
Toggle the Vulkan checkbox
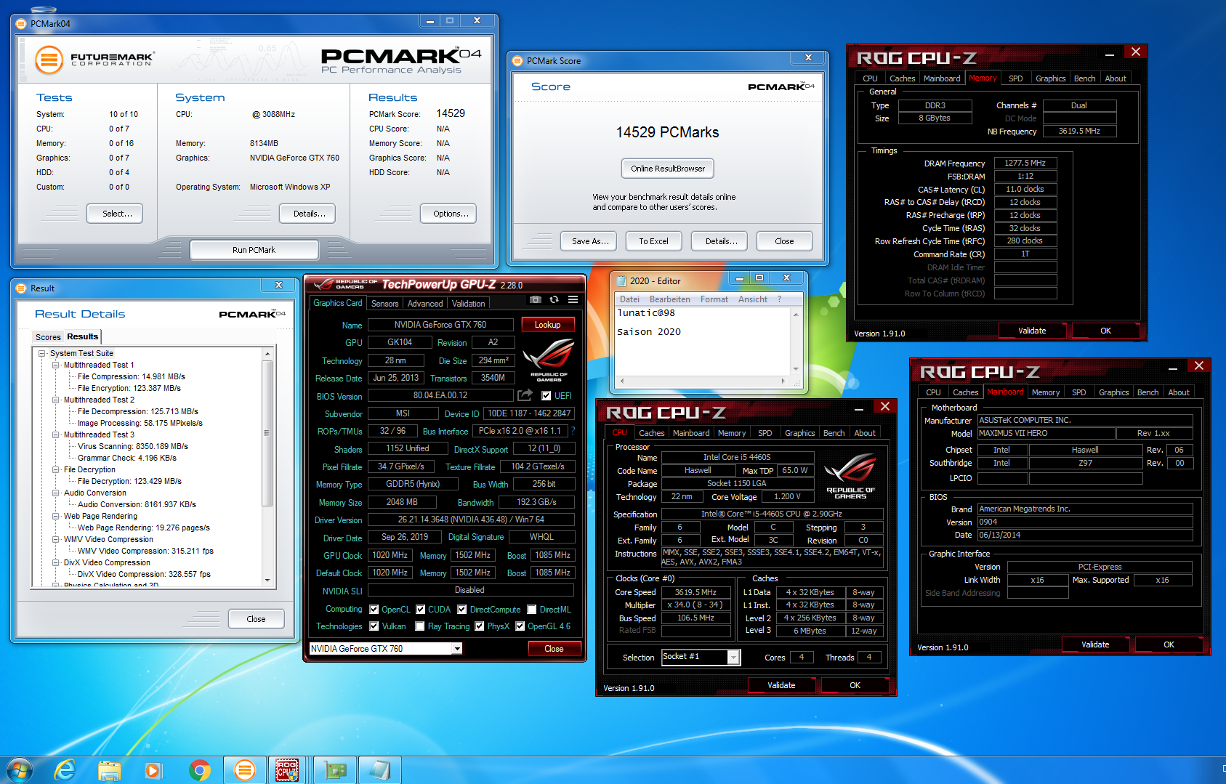click(x=374, y=626)
